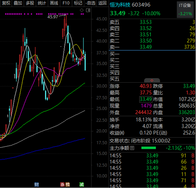
Task: Open the IT设备 sector box
Action: 185,10
